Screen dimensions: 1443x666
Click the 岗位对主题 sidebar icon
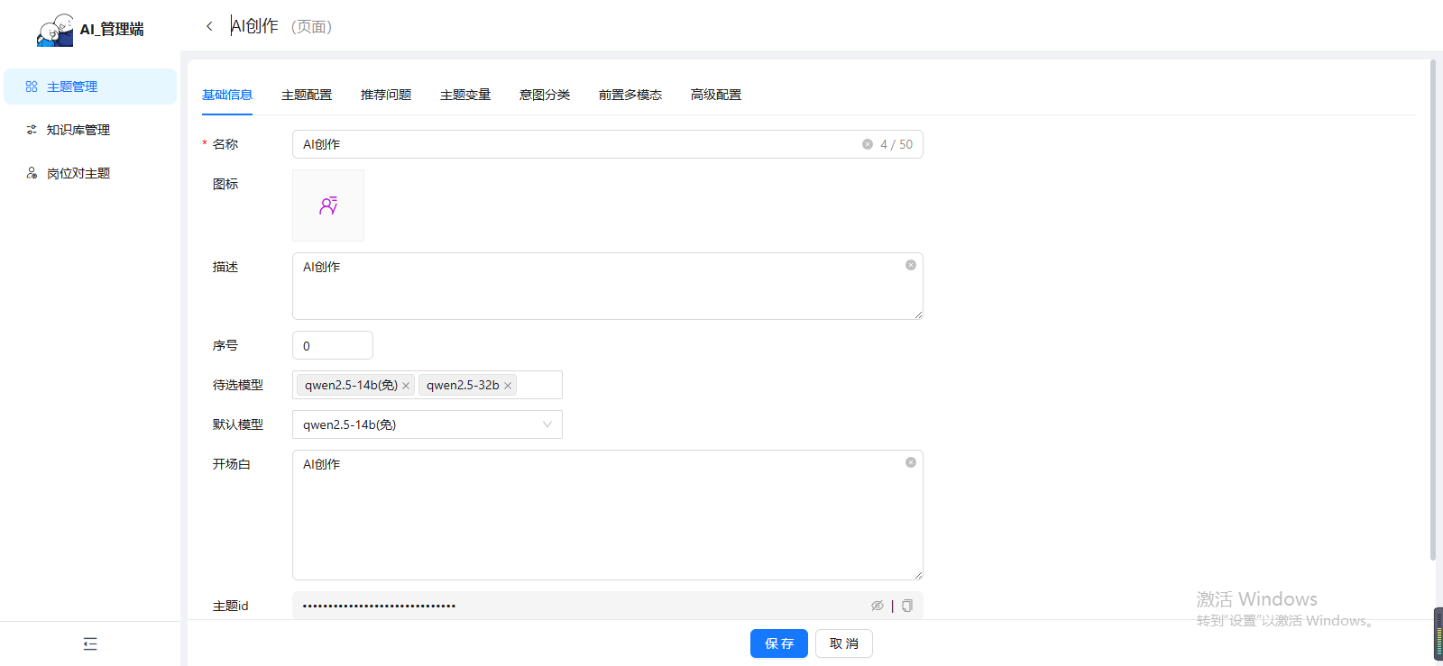coord(32,173)
